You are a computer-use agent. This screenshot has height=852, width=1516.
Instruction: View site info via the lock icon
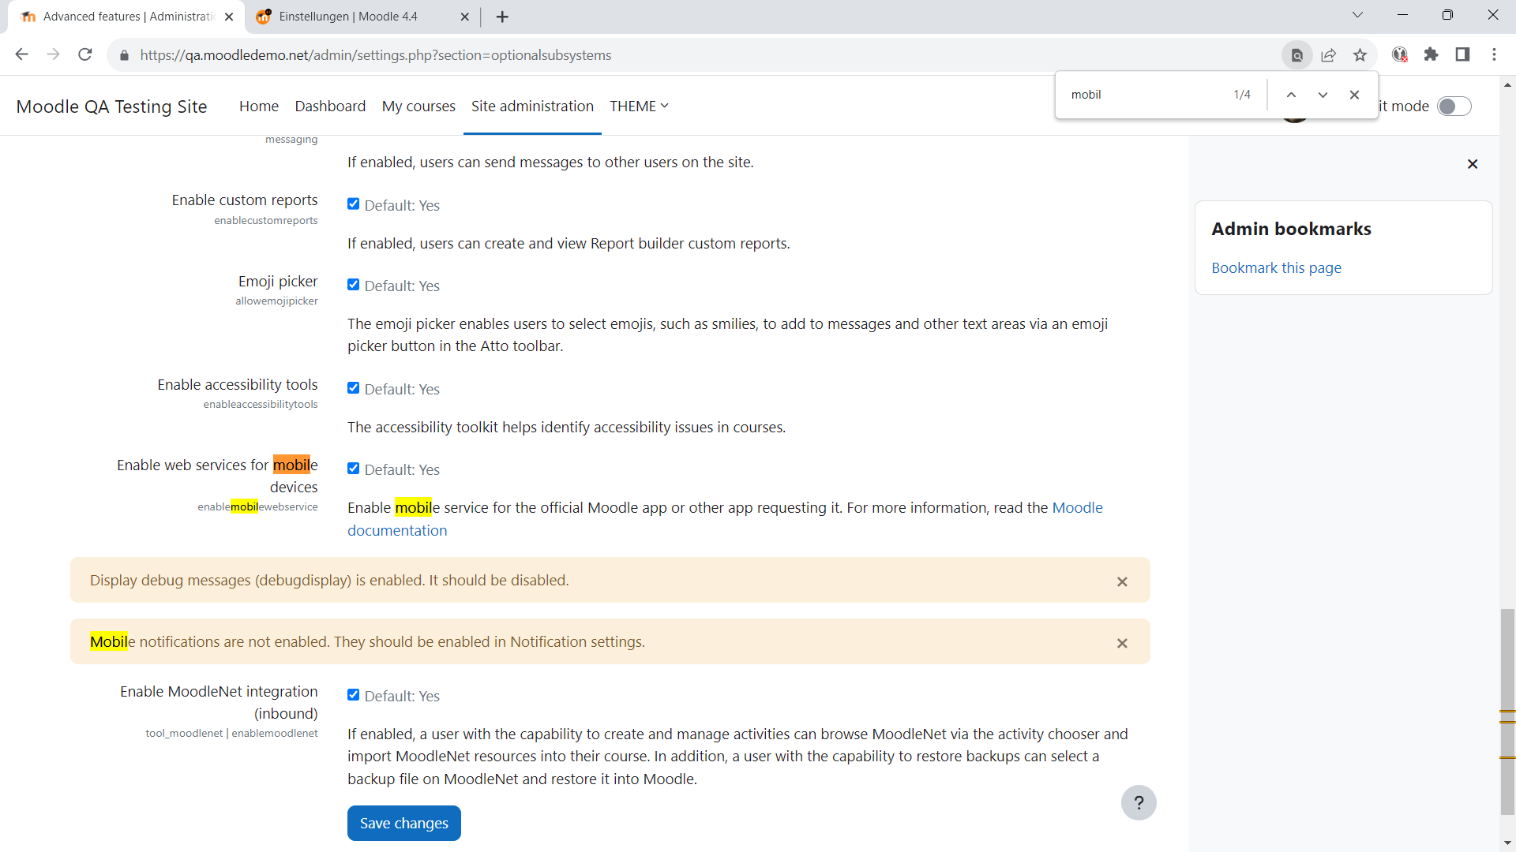[x=124, y=55]
